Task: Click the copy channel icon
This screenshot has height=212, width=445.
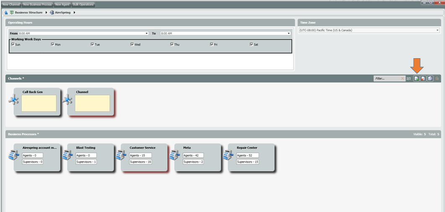Action: (430, 78)
